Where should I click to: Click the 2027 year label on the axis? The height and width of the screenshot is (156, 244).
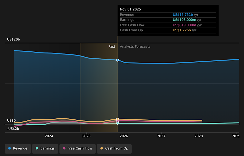(161, 136)
